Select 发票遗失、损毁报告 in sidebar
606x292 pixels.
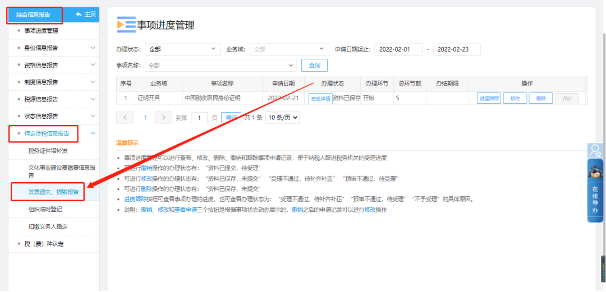tap(54, 192)
